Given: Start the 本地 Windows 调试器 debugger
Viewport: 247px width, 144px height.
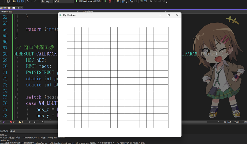Looking at the screenshot, I should [88, 1].
